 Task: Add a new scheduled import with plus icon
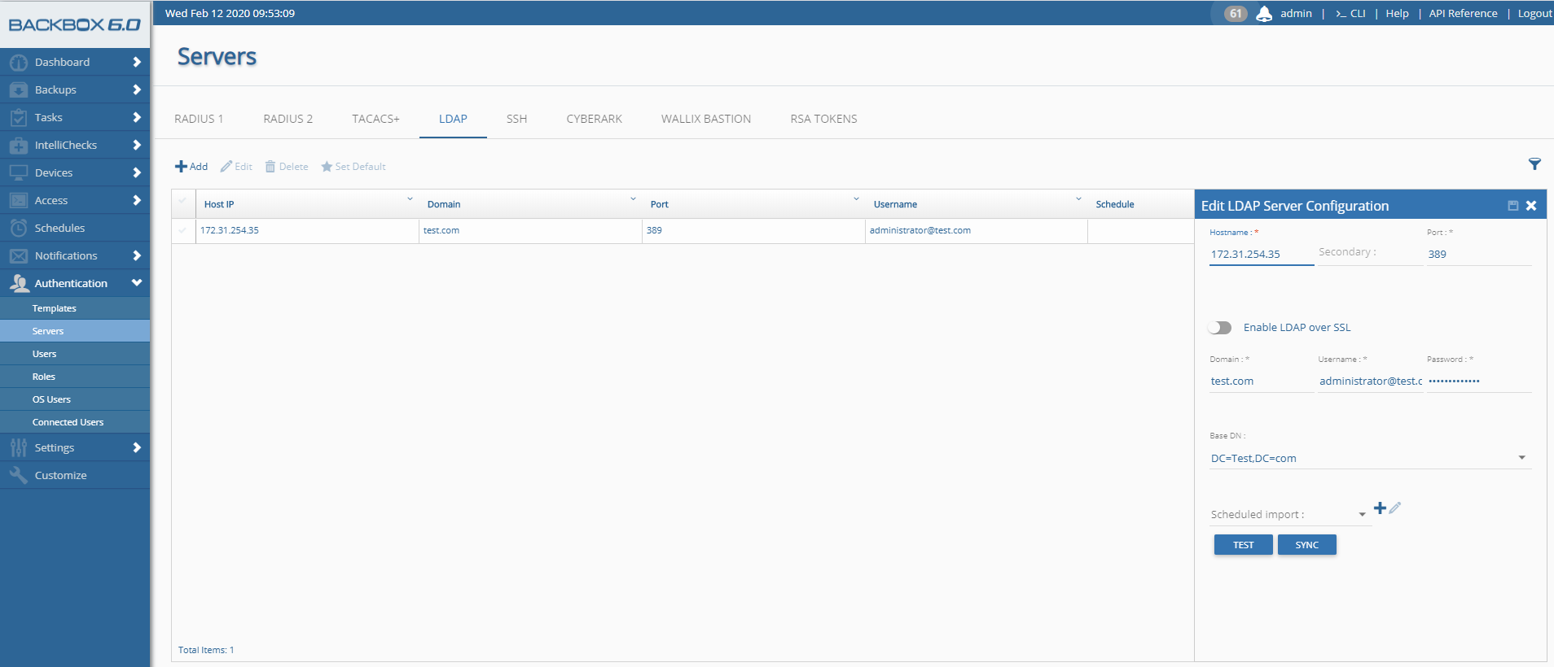coord(1380,508)
